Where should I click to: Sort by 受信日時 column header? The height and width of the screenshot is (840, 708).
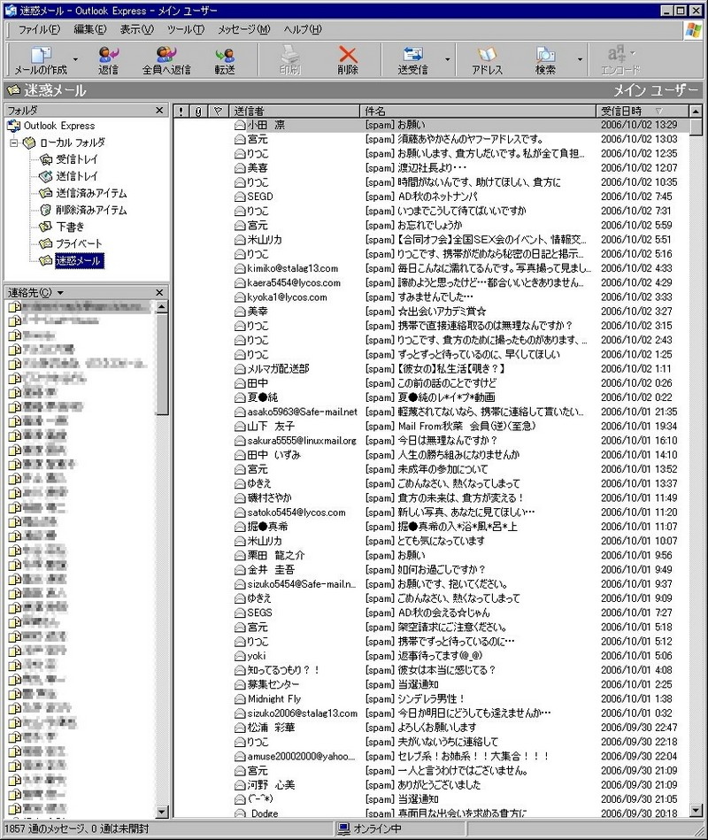(643, 112)
